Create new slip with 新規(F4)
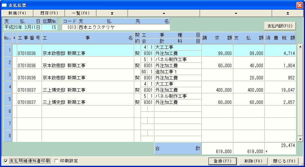The image size is (305, 167). point(17,13)
